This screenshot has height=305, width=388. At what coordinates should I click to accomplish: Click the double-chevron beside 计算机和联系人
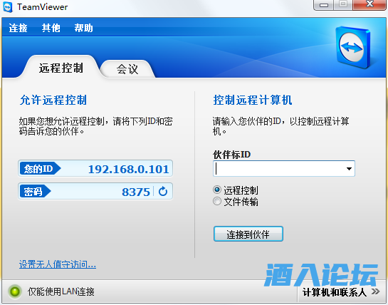point(375,291)
